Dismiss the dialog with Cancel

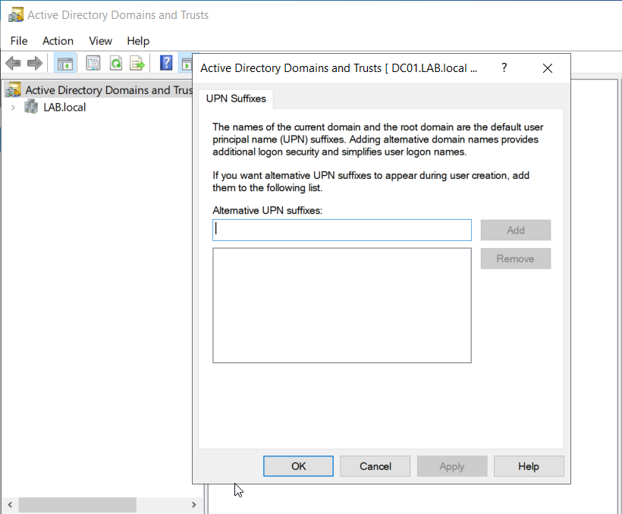[x=375, y=466]
